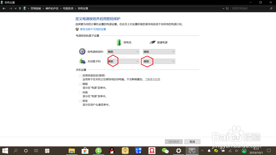Click 用电池 column label
Viewport: 276px width, 155px height.
click(127, 42)
